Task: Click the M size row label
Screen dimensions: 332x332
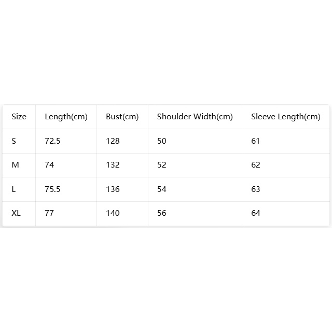Action: [15, 165]
